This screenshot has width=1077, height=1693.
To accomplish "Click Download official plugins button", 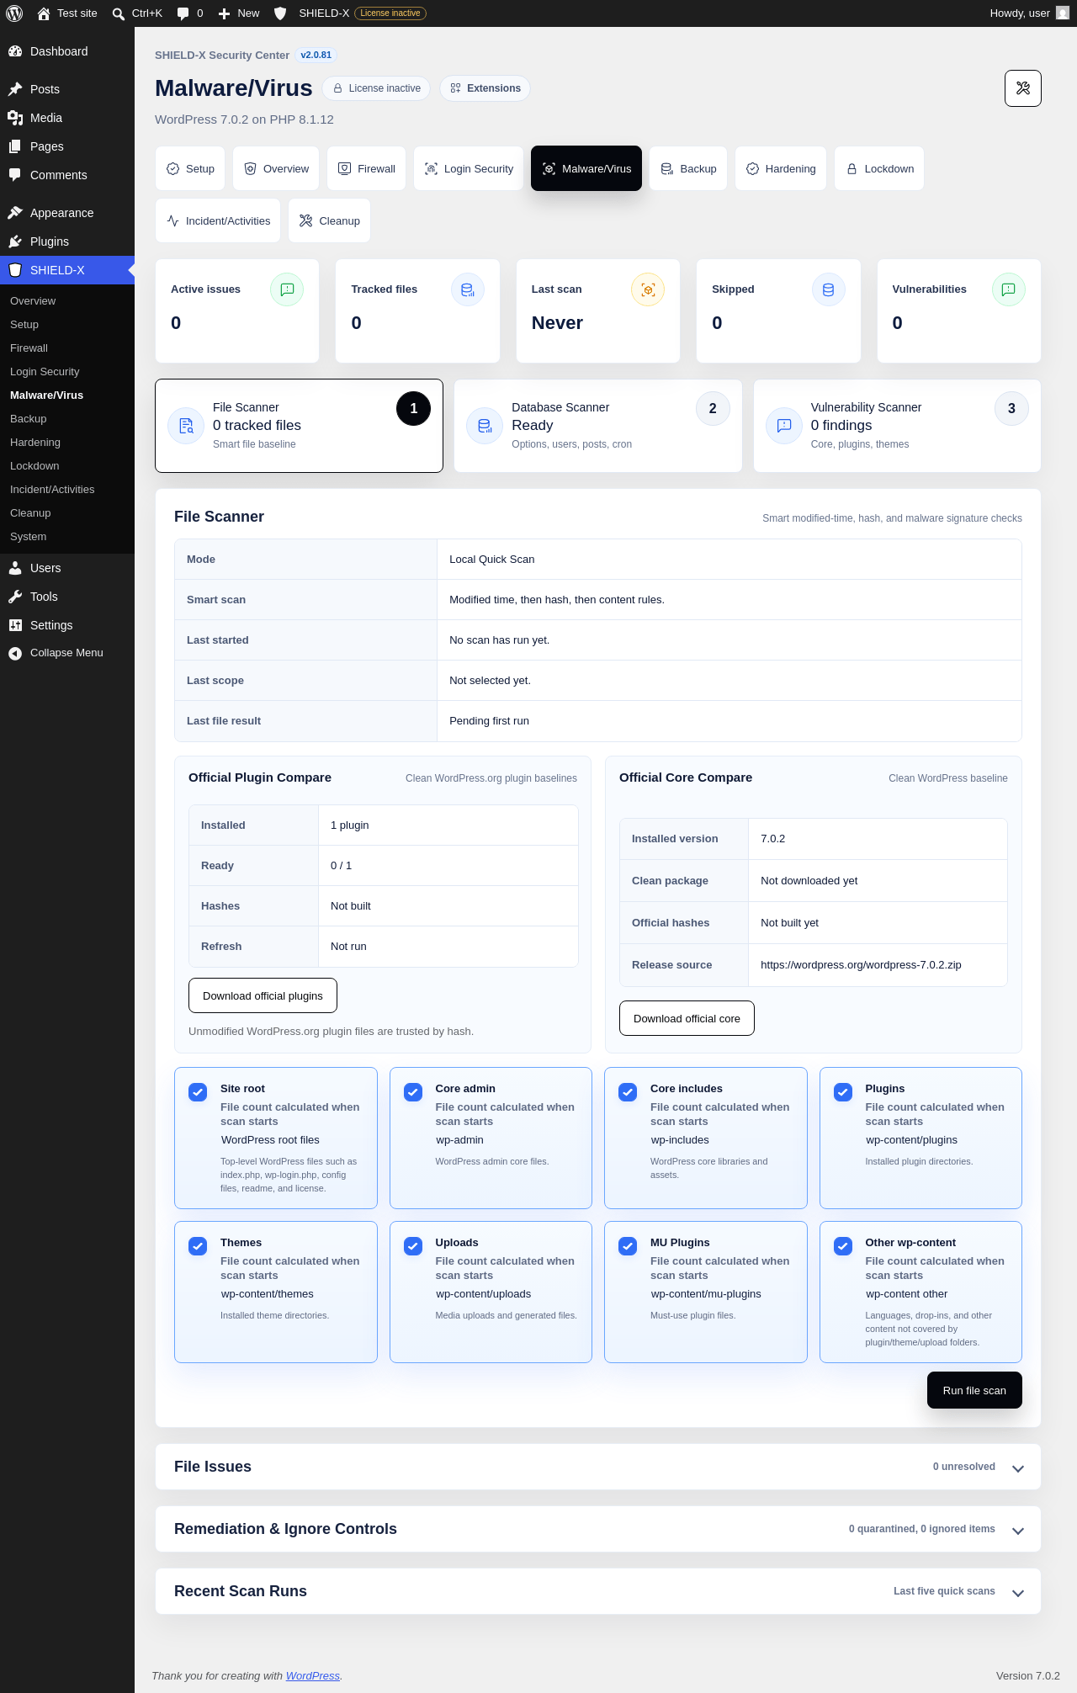I will (x=263, y=995).
